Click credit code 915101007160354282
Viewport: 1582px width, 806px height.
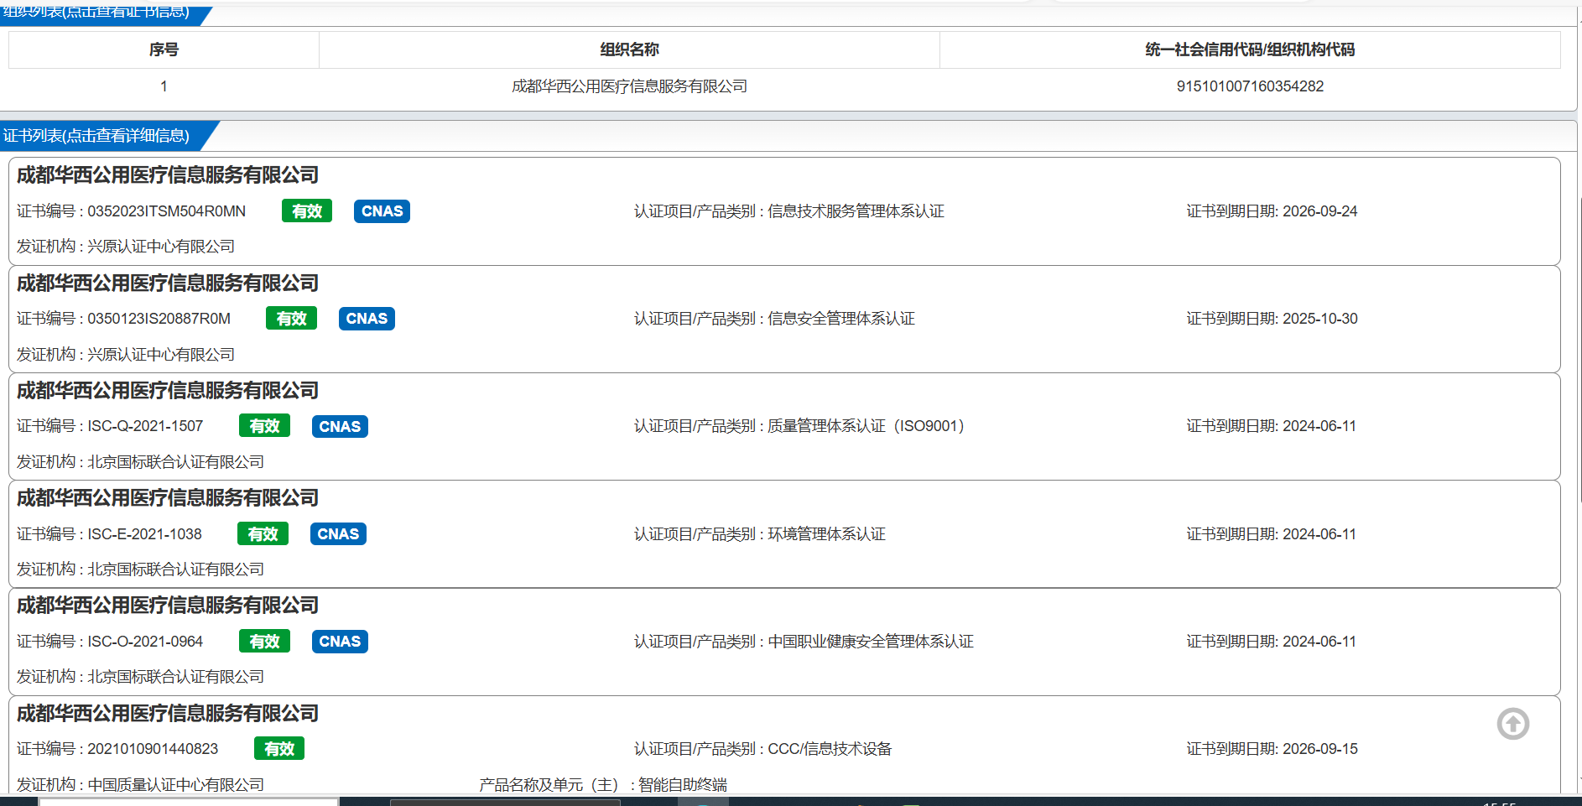[x=1250, y=86]
